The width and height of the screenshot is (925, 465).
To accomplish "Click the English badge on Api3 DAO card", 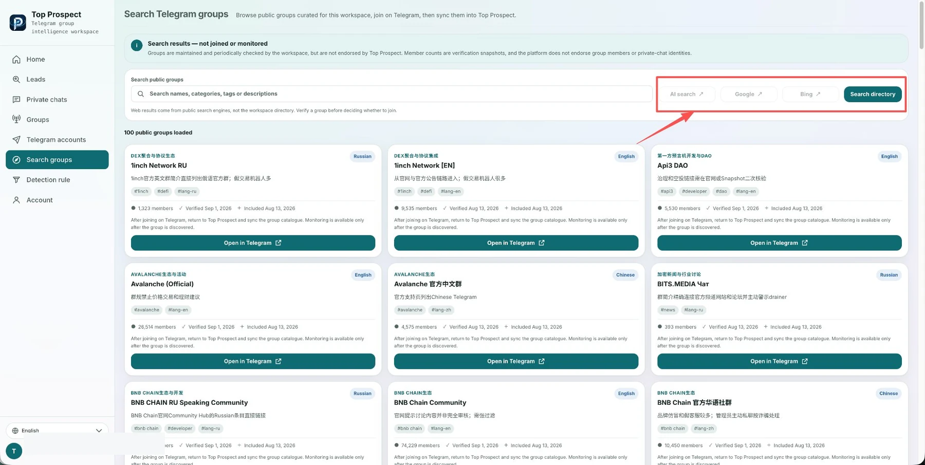I will point(889,156).
